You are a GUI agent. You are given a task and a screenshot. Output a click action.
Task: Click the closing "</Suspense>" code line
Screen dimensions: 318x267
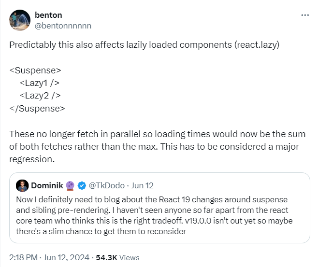[37, 108]
